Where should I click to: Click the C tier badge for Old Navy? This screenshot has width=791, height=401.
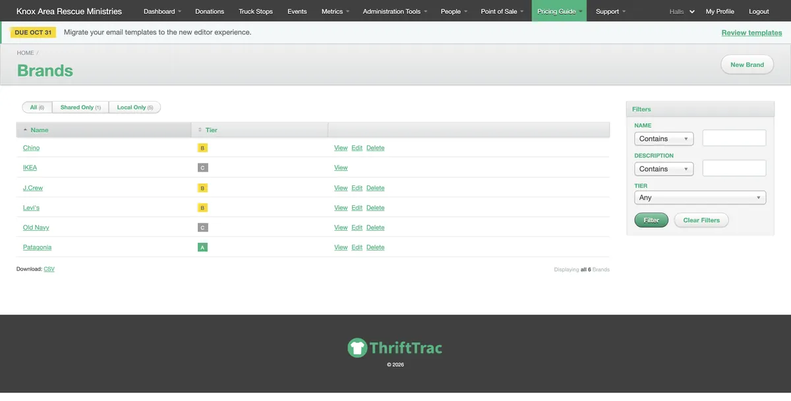pyautogui.click(x=202, y=228)
